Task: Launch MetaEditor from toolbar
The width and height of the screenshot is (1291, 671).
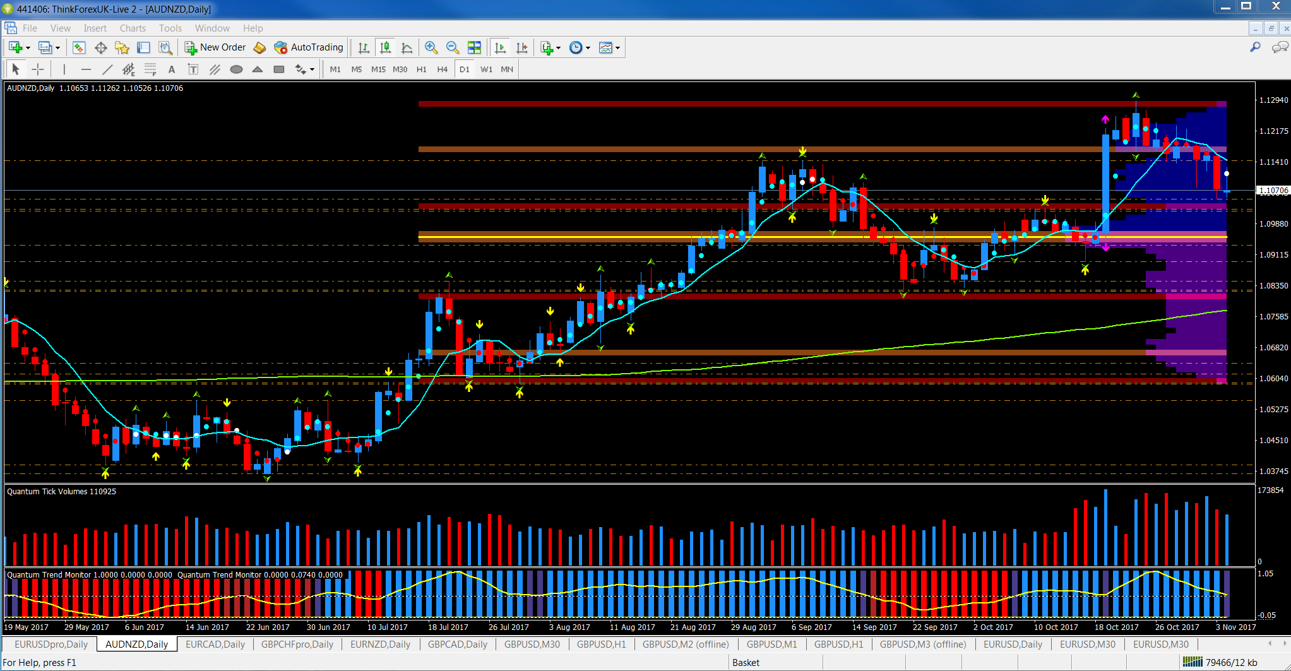Action: [x=259, y=47]
